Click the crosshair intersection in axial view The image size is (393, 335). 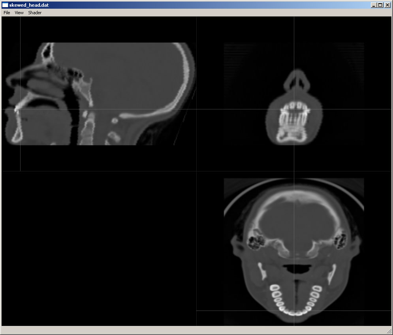(294, 311)
